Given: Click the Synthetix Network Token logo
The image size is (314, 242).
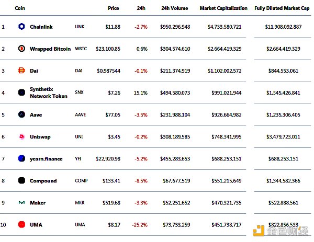Looking at the screenshot, I should click(21, 93).
